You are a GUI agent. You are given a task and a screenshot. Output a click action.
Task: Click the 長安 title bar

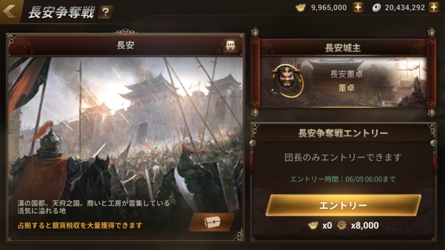[x=125, y=46]
